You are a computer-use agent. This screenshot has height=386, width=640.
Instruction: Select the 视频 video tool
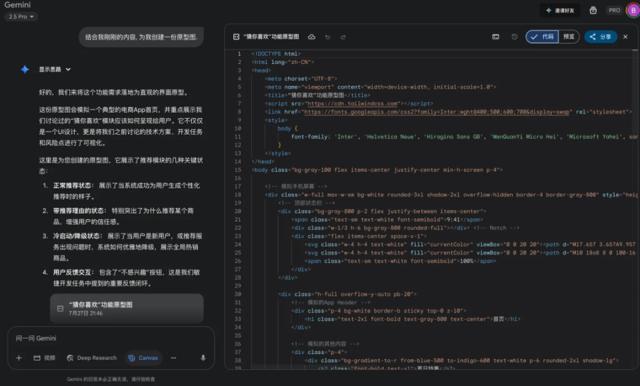tap(44, 358)
